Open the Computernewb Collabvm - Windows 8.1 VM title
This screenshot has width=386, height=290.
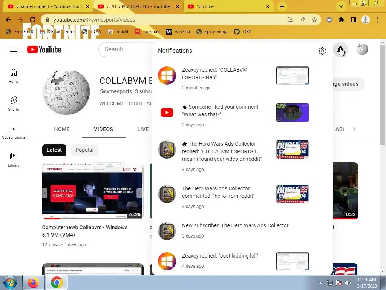tap(85, 231)
